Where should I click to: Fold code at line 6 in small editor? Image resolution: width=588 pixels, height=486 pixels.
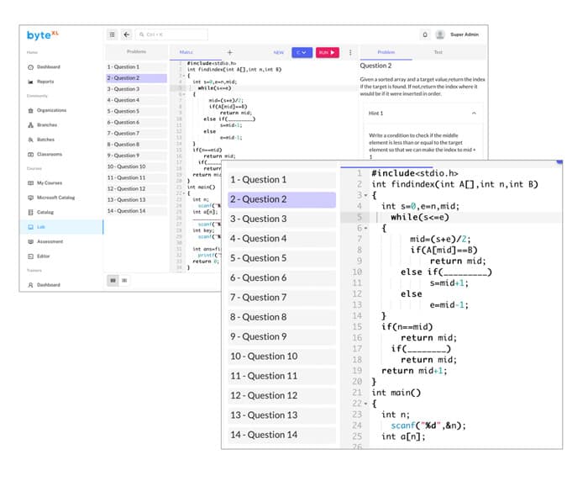(184, 94)
